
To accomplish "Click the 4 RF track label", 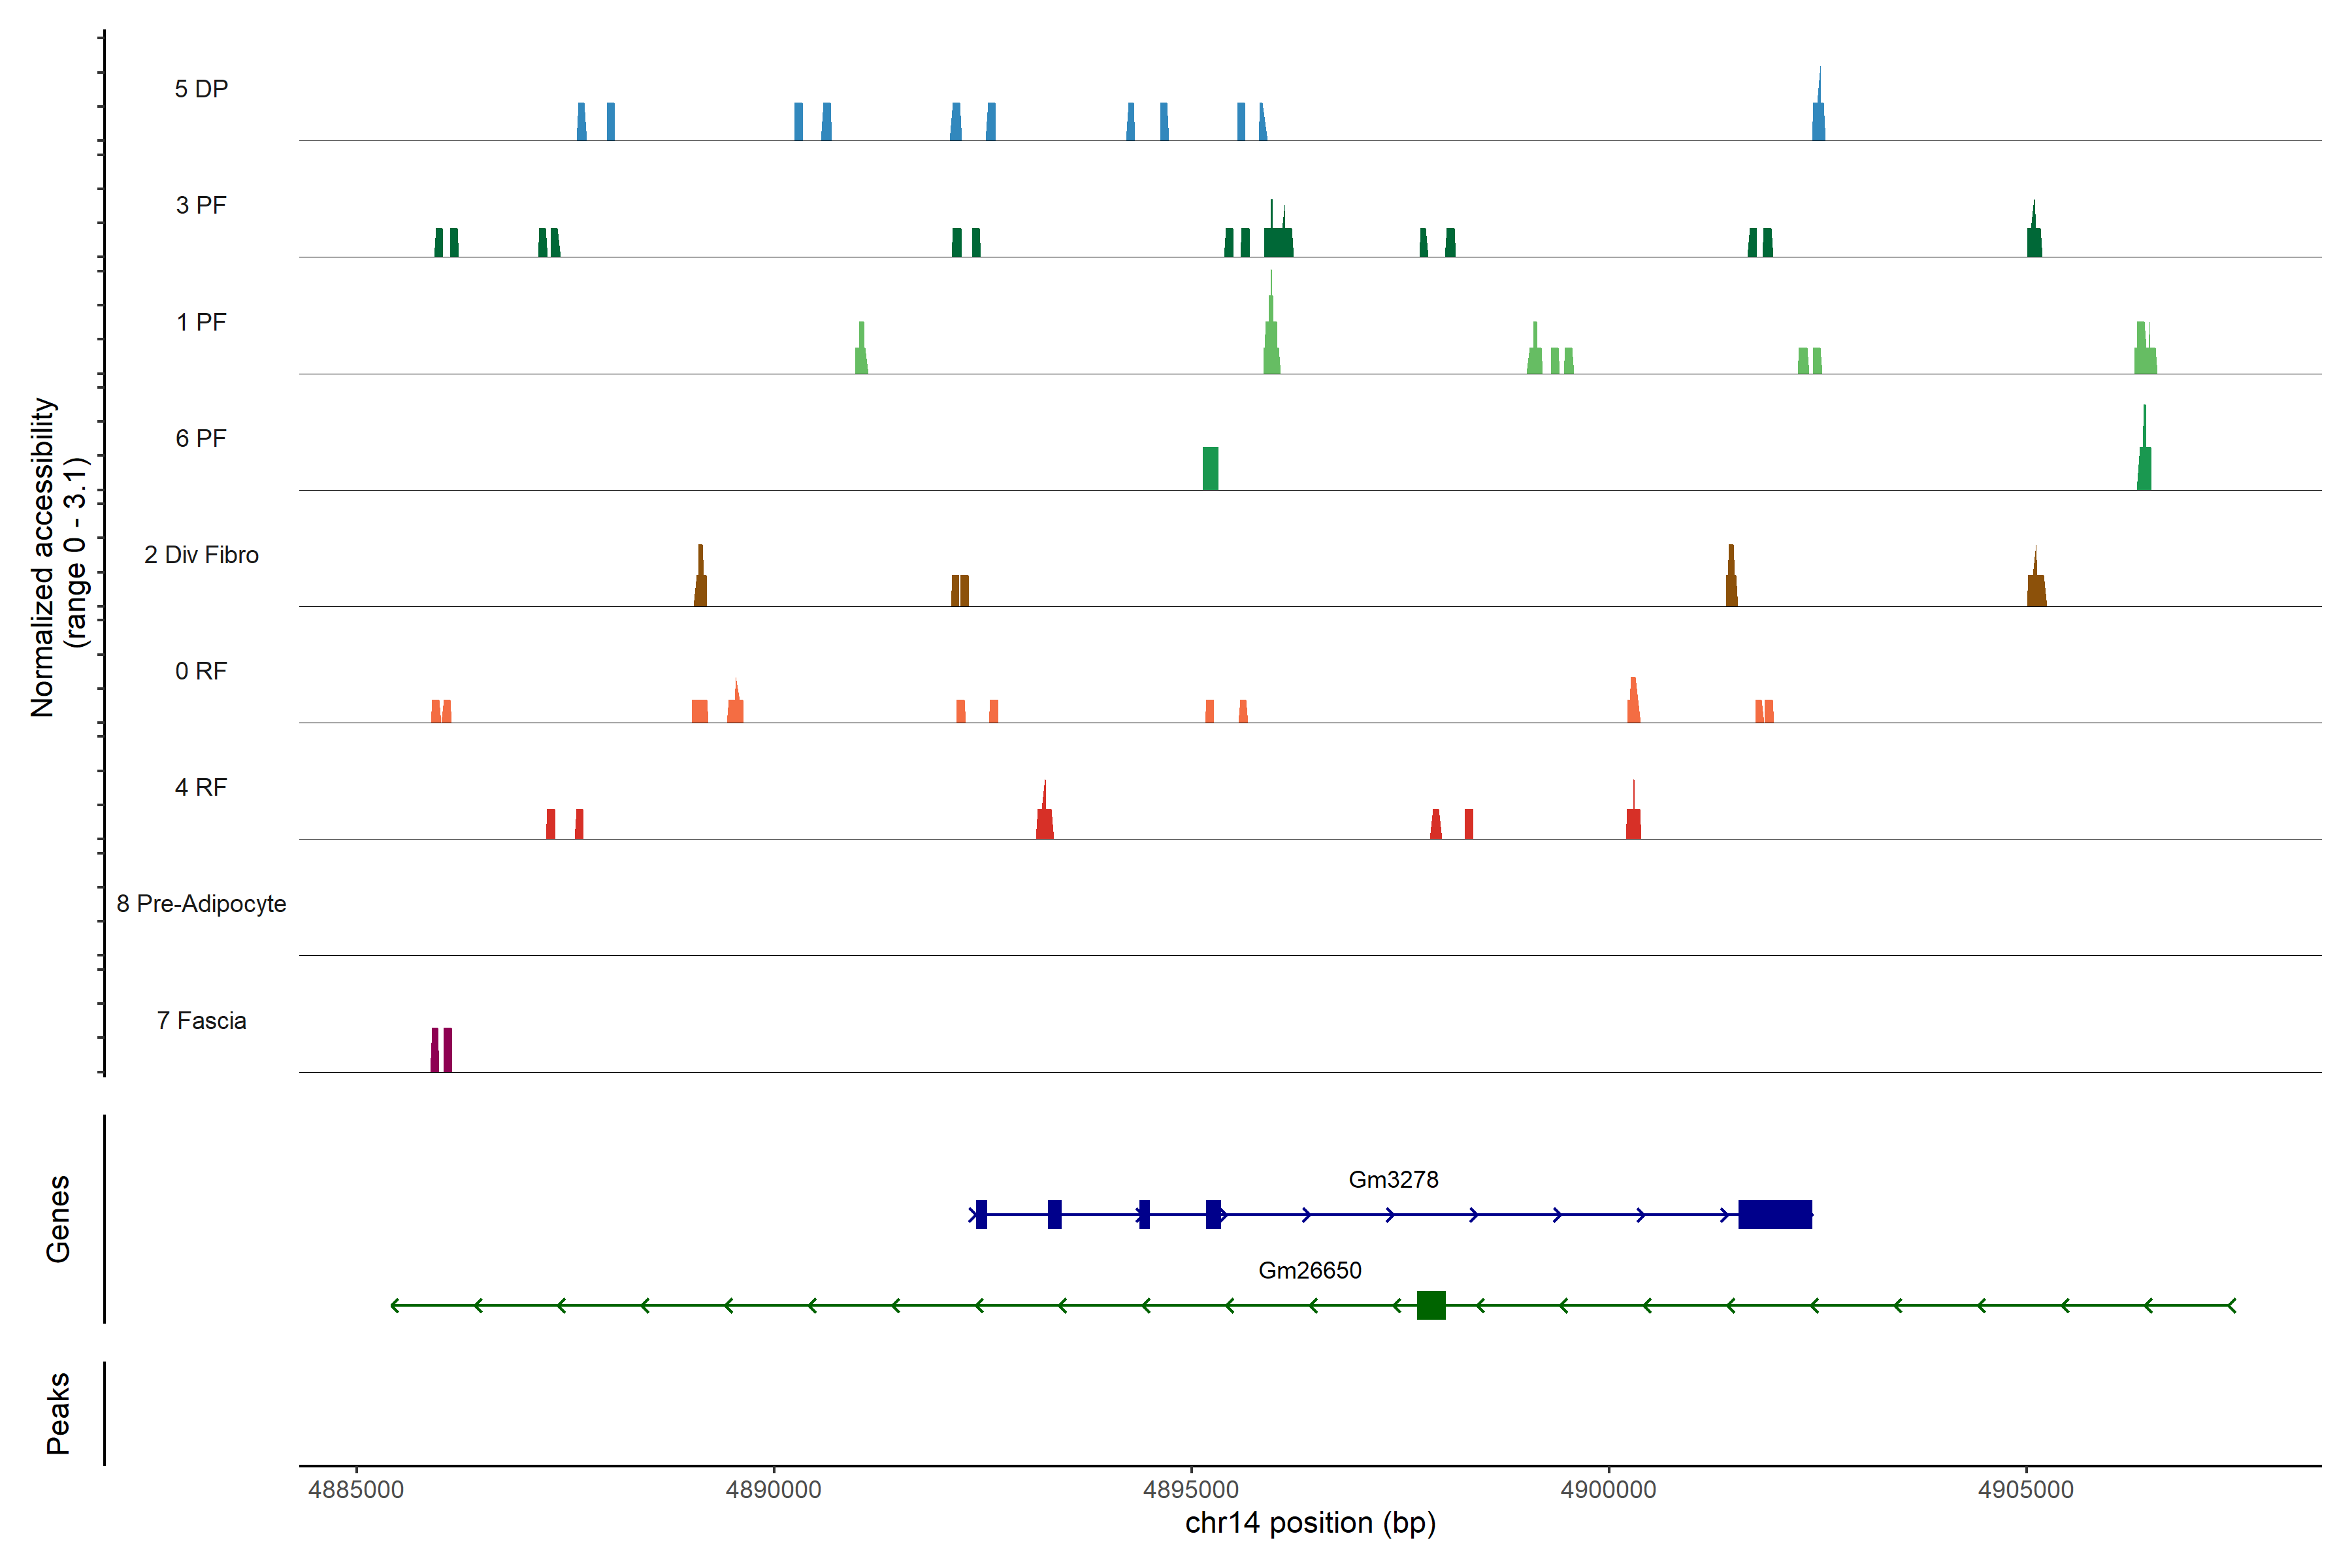I will [x=201, y=787].
